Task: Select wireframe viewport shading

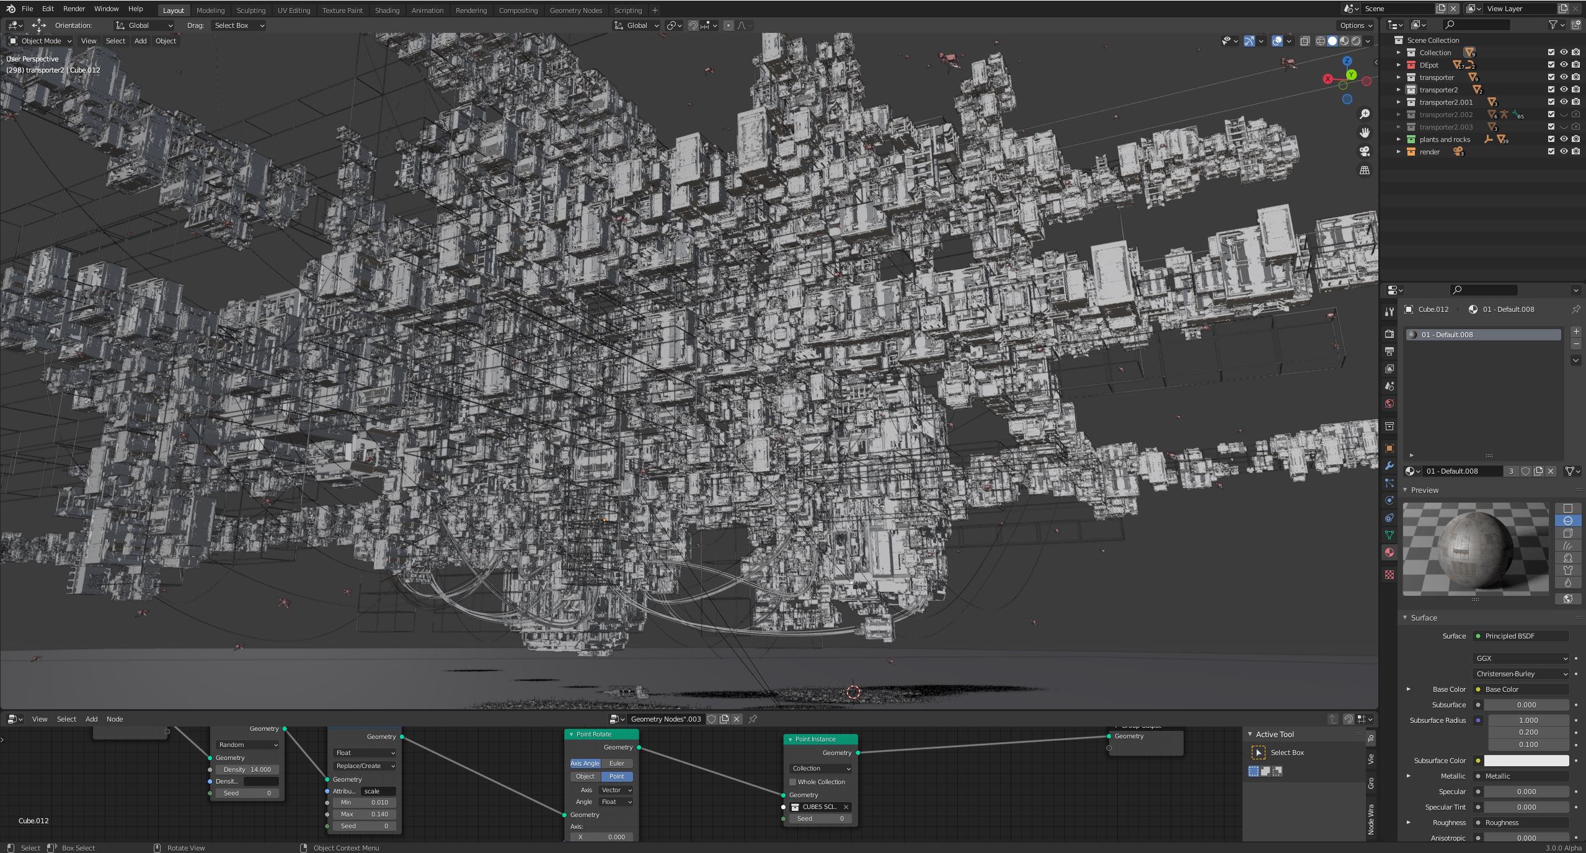Action: coord(1321,41)
